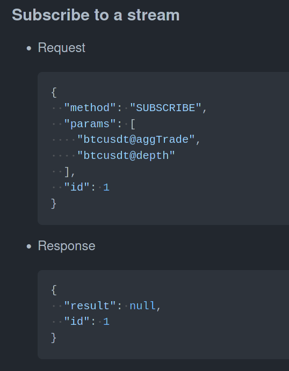The height and width of the screenshot is (371, 289).
Task: Click the id value 1 in response
Action: pyautogui.click(x=106, y=322)
